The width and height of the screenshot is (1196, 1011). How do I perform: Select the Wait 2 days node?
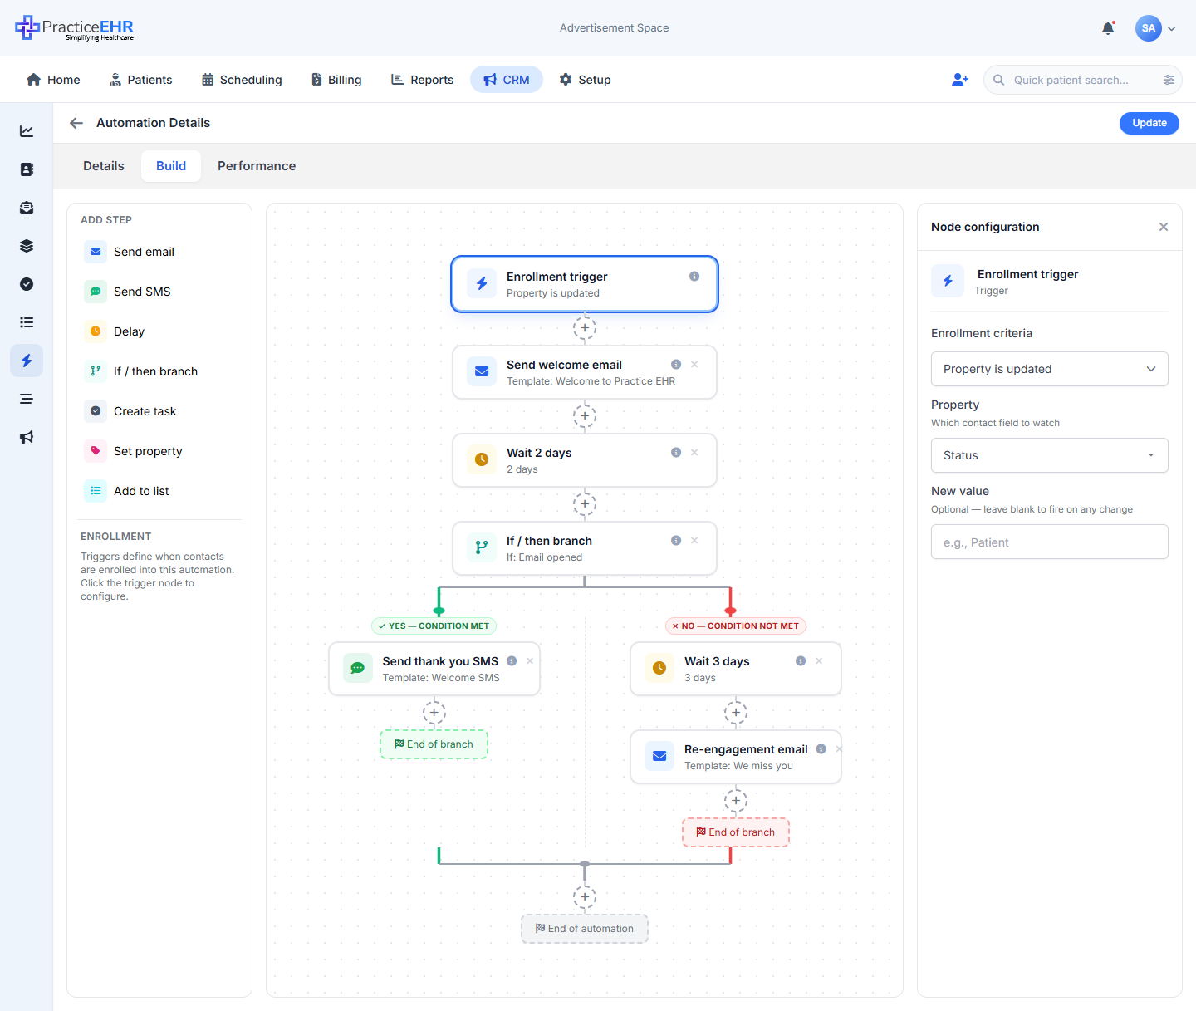coord(584,460)
